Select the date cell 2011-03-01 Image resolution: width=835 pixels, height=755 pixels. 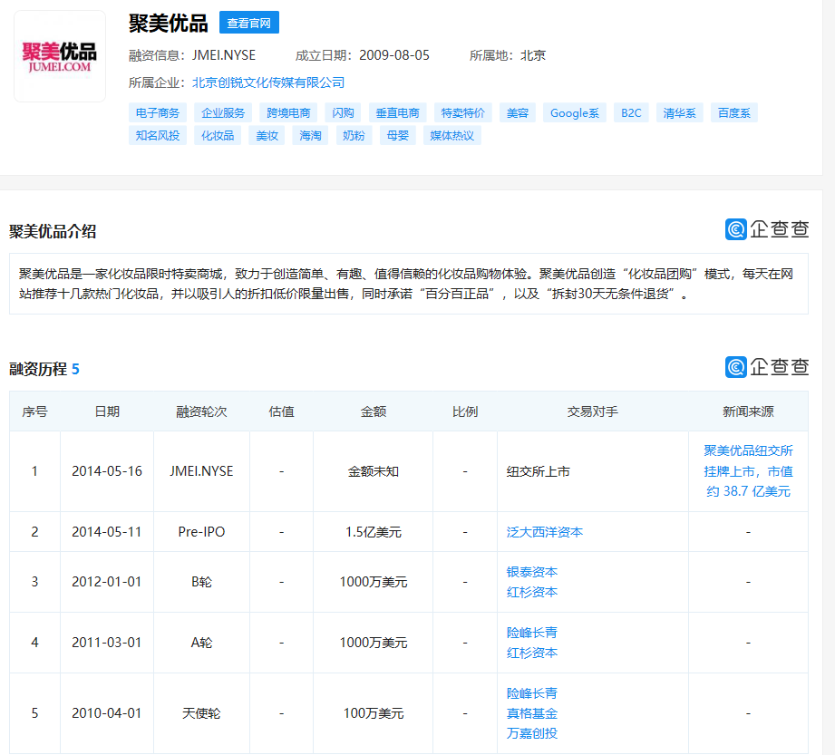coord(107,643)
